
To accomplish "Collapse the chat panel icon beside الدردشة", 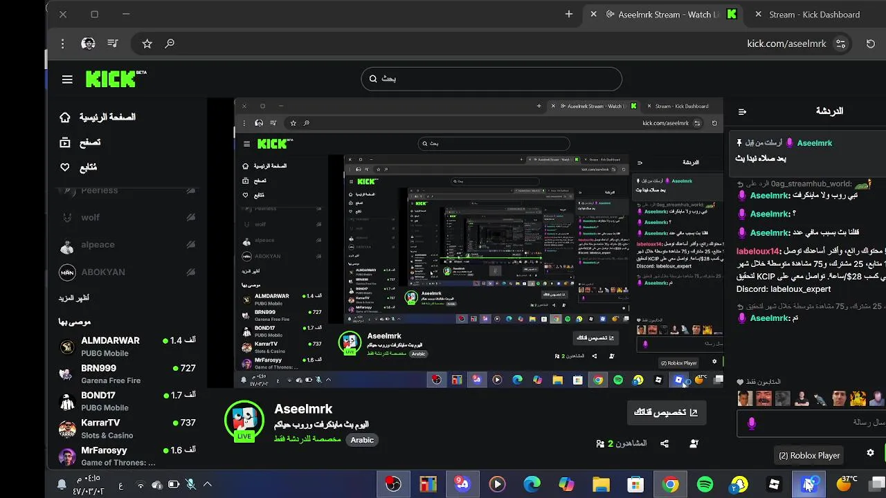I will tap(742, 111).
